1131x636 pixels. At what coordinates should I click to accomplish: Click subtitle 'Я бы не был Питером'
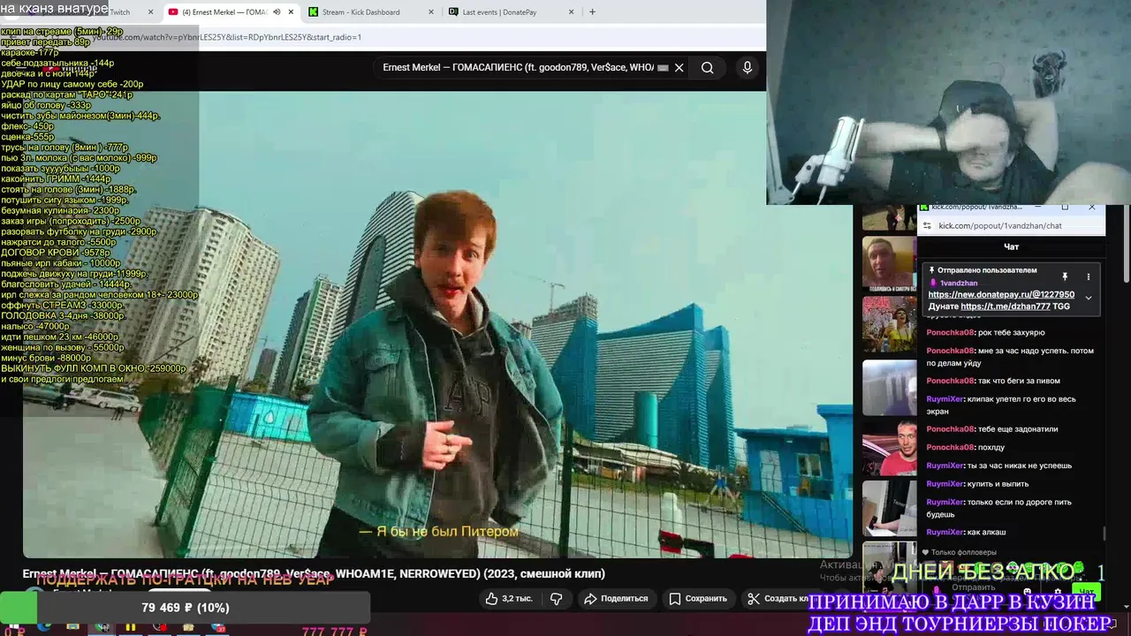438,532
